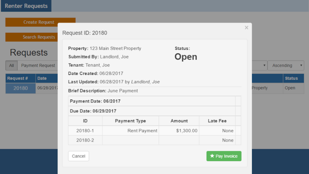Screen dimensions: 309x174
Task: Close the Request ID dialog
Action: click(x=246, y=28)
